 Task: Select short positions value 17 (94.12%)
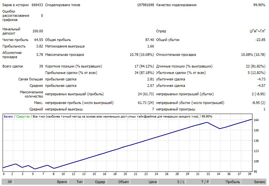tap(144, 67)
